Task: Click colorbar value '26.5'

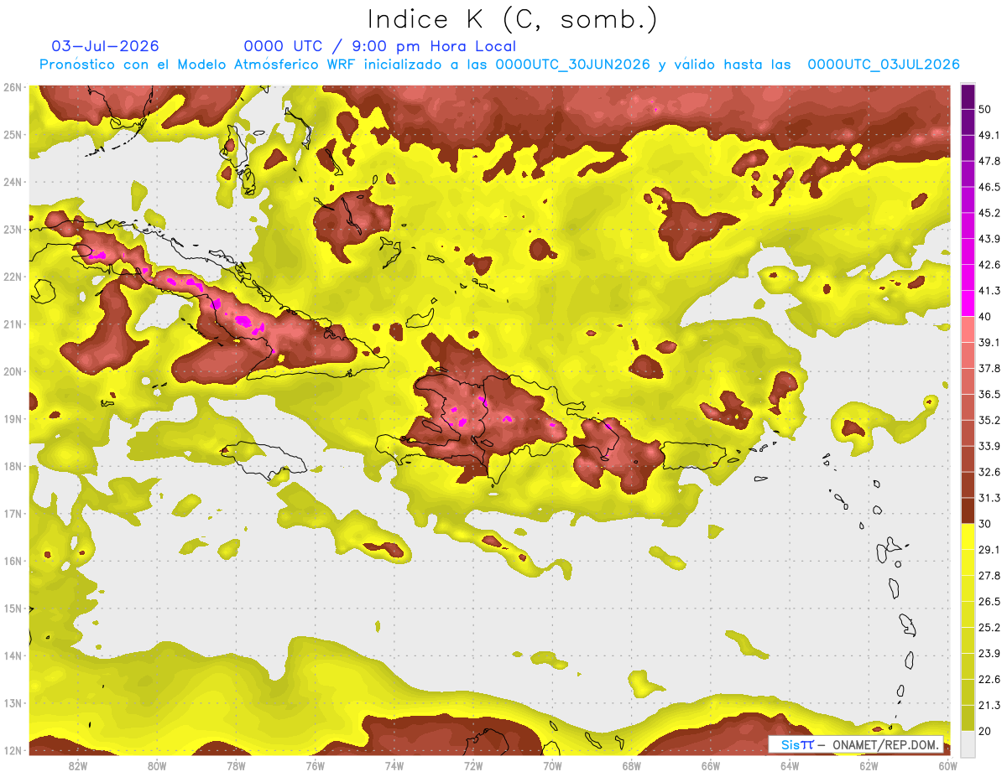Action: (x=989, y=602)
